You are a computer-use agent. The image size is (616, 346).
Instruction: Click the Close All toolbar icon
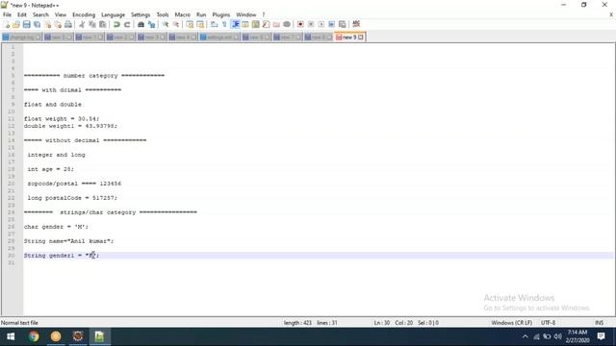point(58,24)
